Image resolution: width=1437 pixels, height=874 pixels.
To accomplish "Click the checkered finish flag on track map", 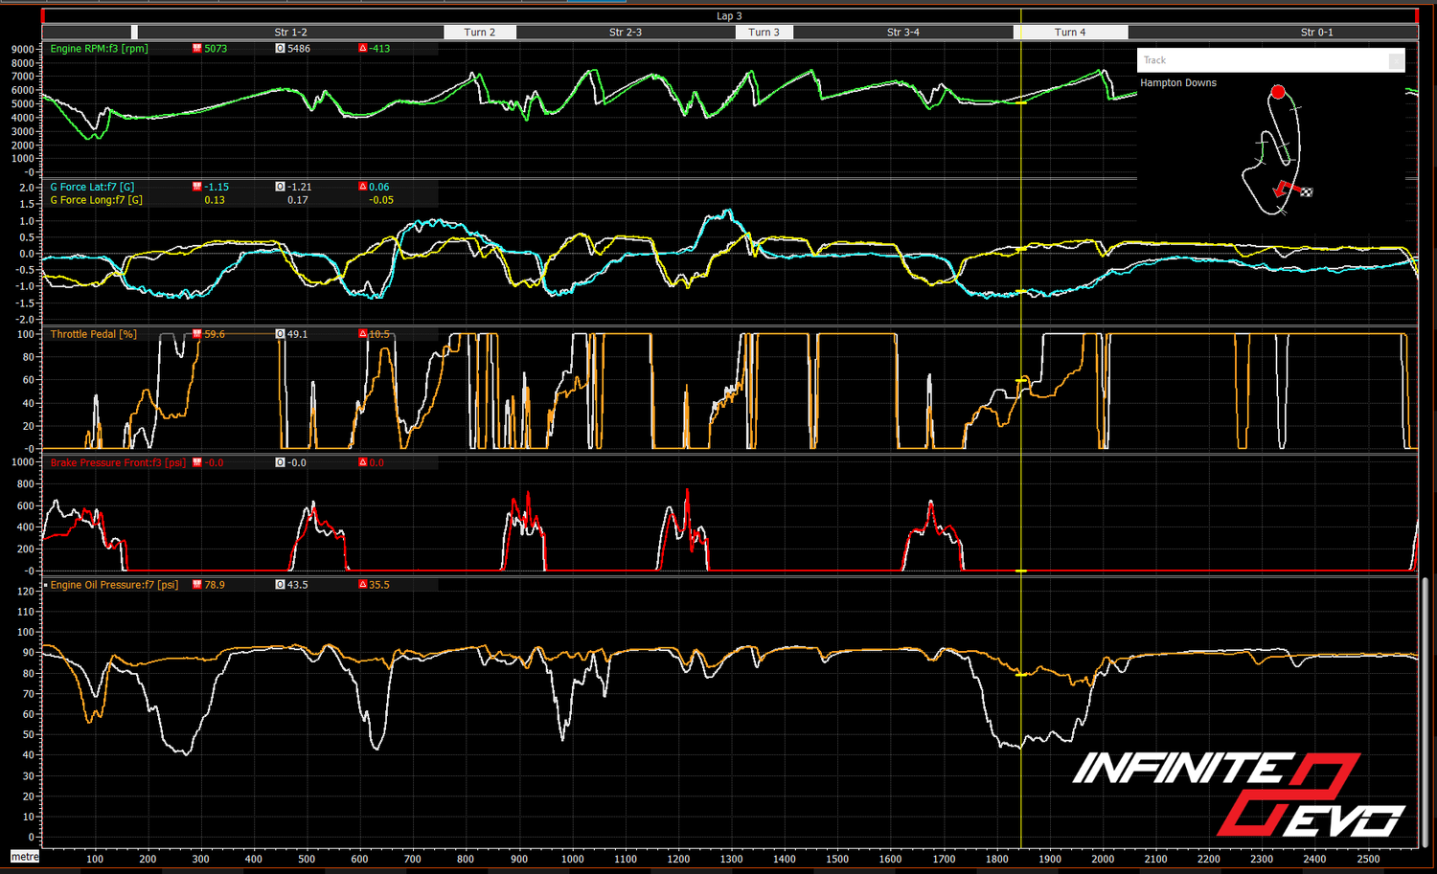I will (x=1307, y=192).
